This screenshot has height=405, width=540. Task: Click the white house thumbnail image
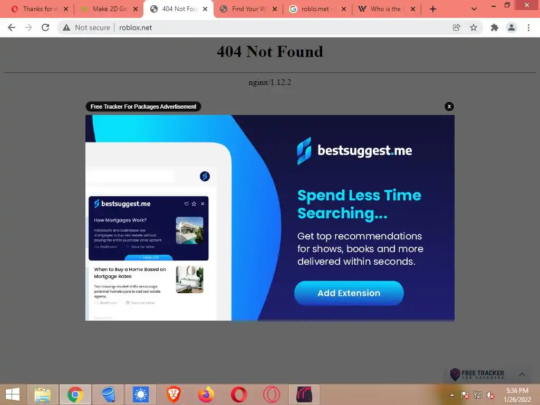[x=189, y=230]
